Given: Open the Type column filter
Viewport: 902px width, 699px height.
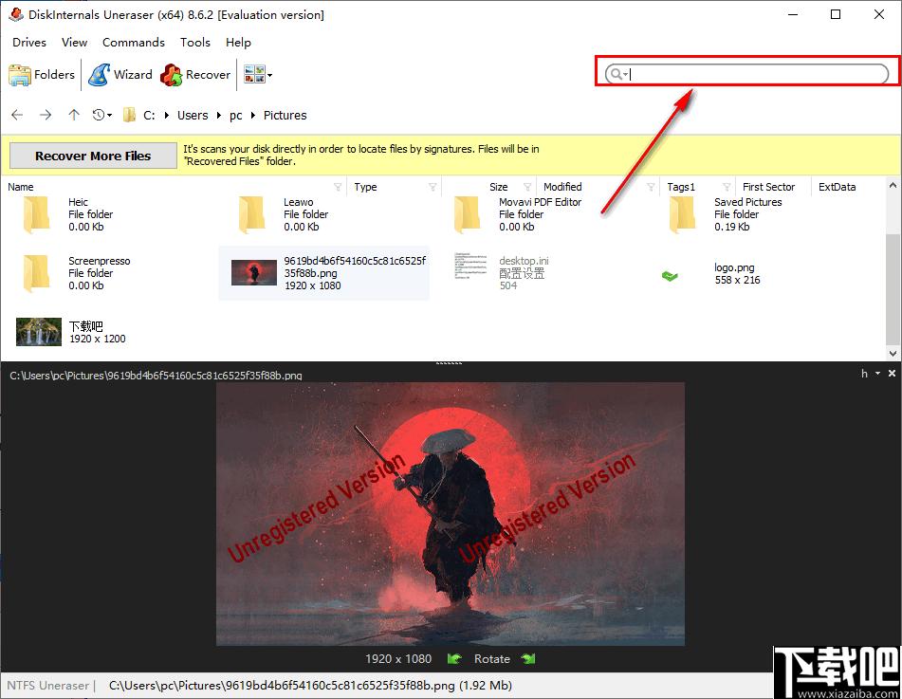Looking at the screenshot, I should point(432,187).
